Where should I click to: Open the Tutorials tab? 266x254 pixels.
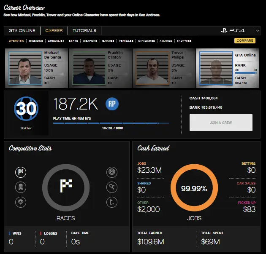pos(84,31)
